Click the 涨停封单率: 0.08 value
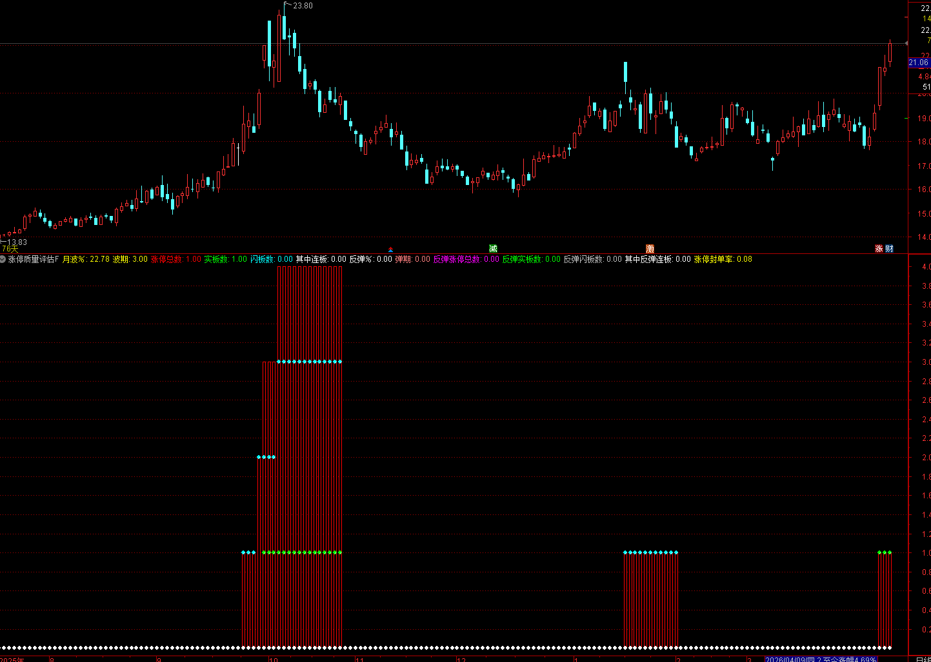This screenshot has height=662, width=931. pos(723,259)
